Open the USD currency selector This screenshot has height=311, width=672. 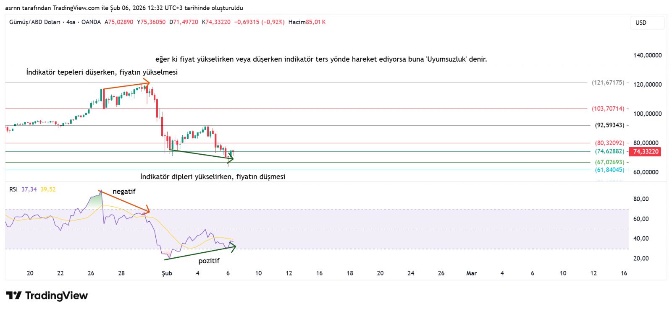coord(647,23)
